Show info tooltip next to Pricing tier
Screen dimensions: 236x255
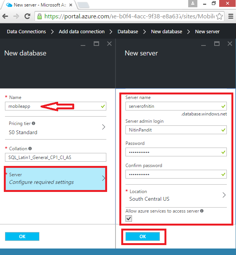[34, 123]
